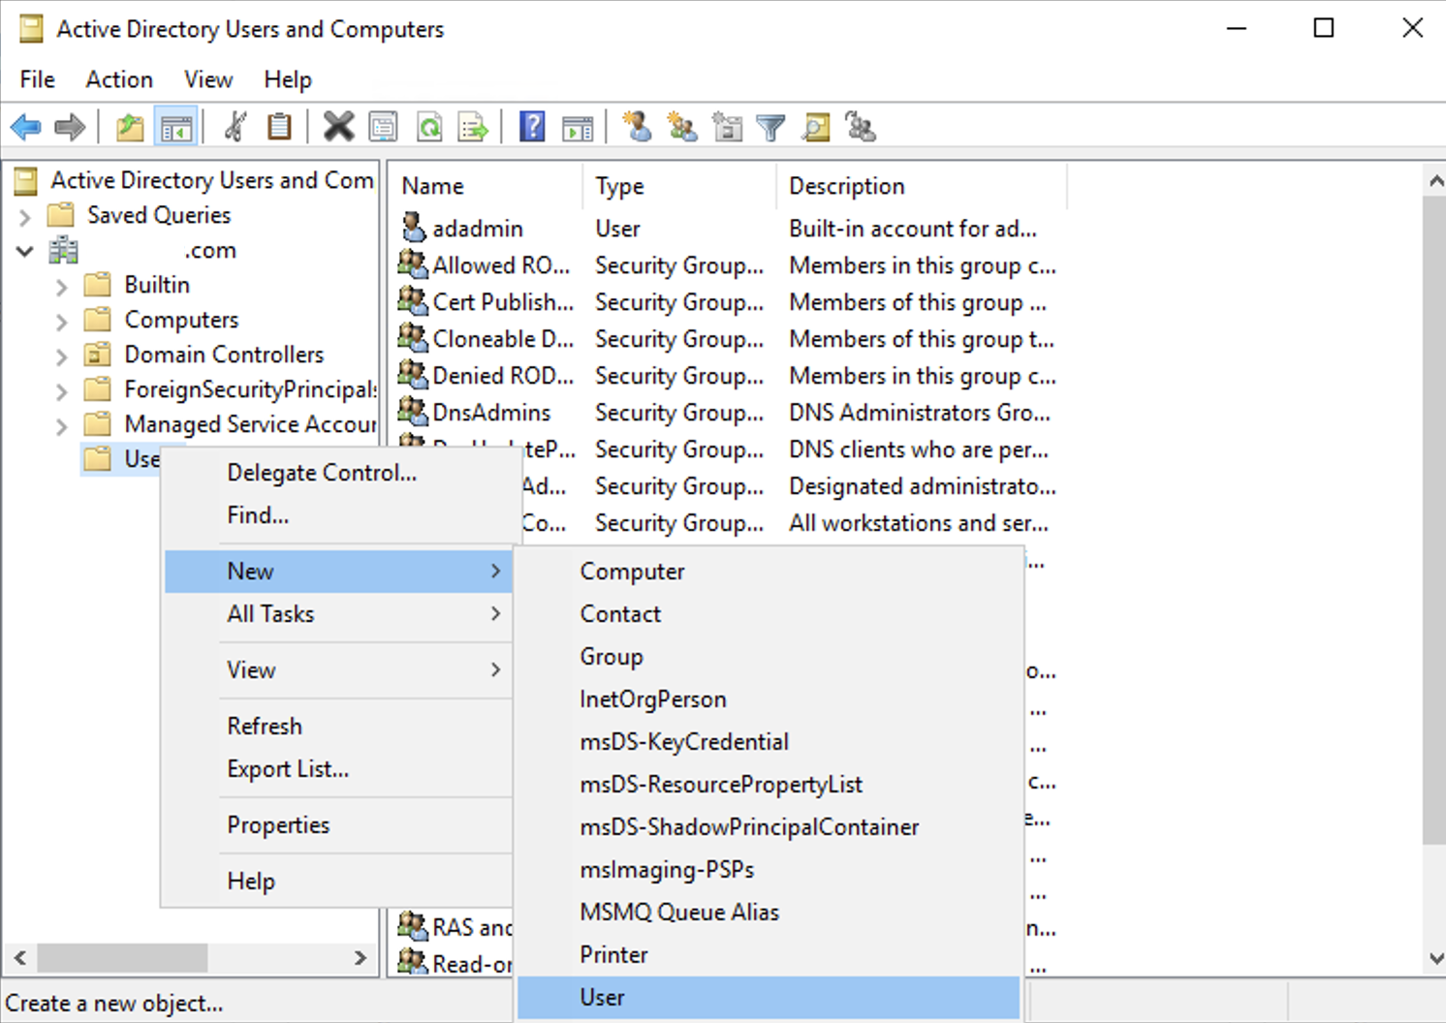Select MSMQ Queue Alias in New submenu
This screenshot has height=1023, width=1446.
[x=769, y=912]
